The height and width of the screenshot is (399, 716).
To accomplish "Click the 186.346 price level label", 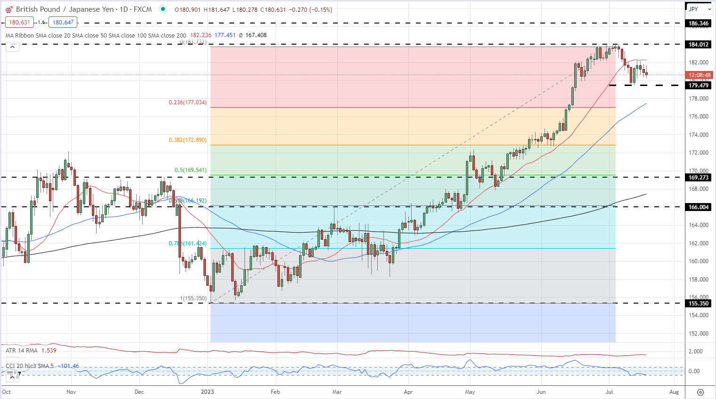I will (x=699, y=23).
